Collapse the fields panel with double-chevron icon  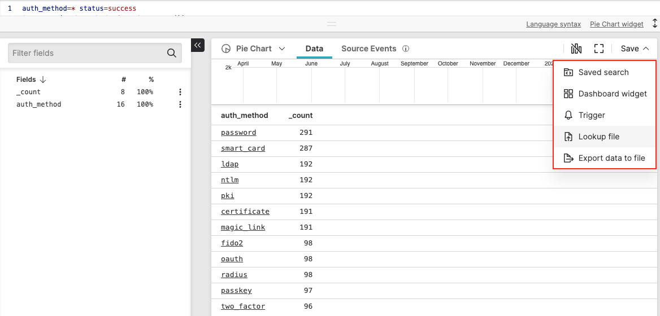(198, 45)
